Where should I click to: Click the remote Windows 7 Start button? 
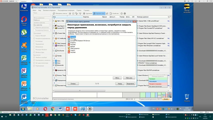coord(23,109)
